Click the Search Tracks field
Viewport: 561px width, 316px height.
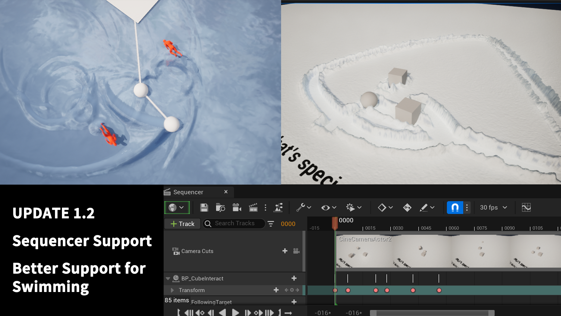(x=235, y=224)
